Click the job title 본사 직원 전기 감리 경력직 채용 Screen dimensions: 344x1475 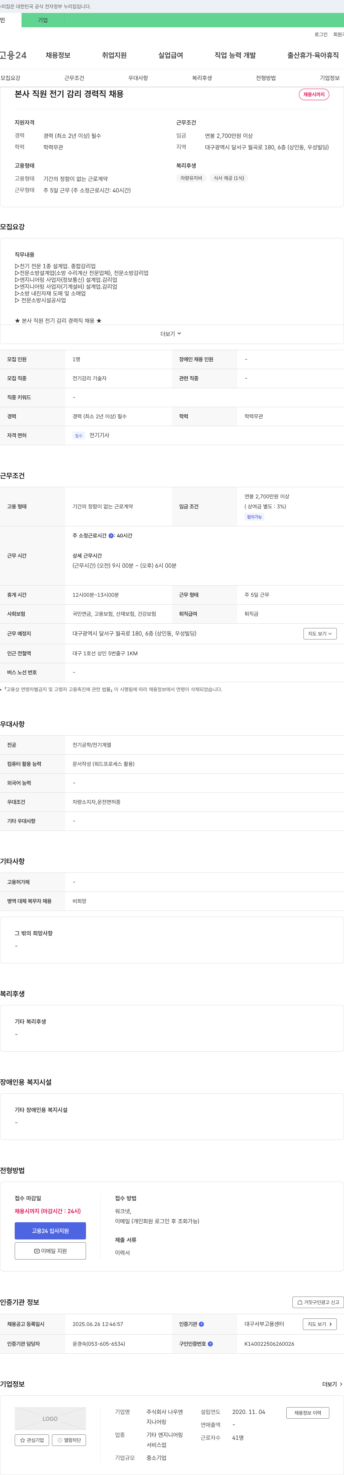pyautogui.click(x=69, y=94)
